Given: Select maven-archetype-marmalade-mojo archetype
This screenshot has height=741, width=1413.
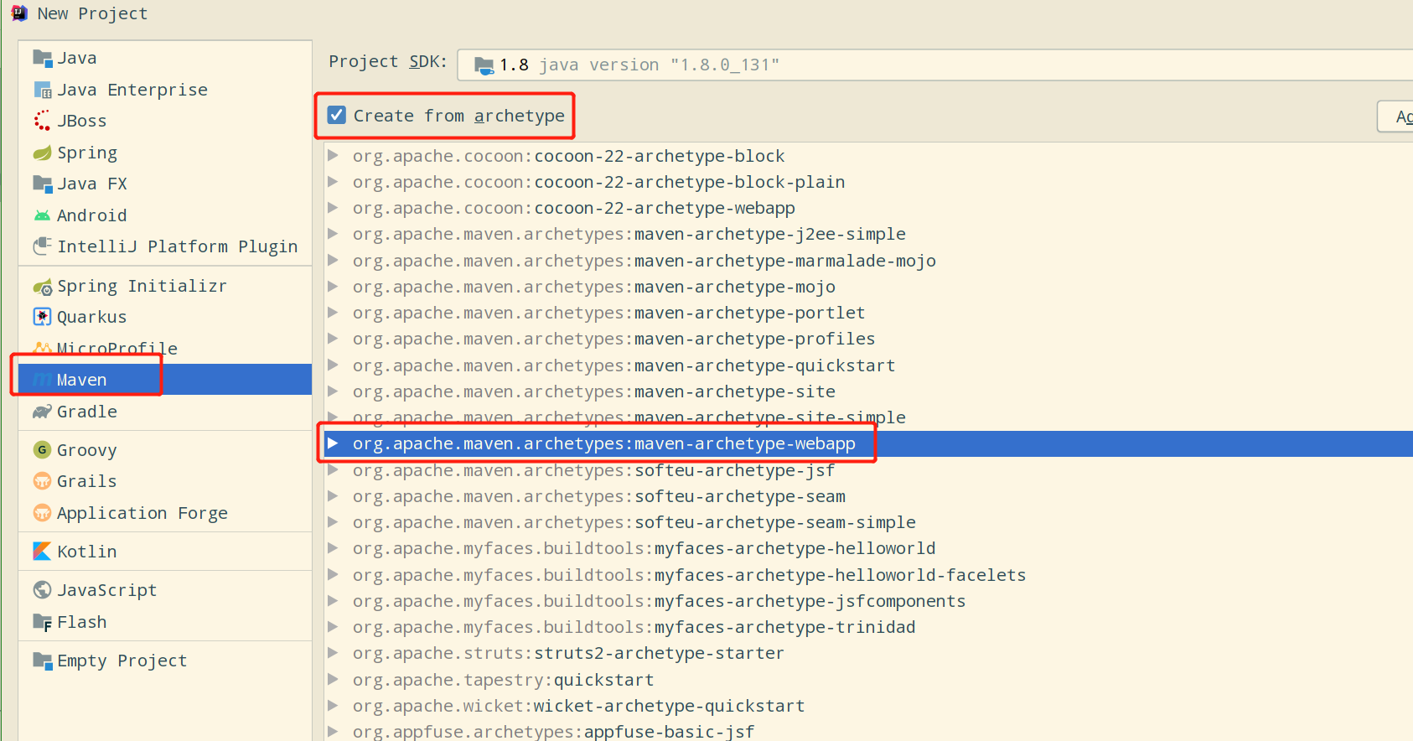Looking at the screenshot, I should (x=868, y=261).
